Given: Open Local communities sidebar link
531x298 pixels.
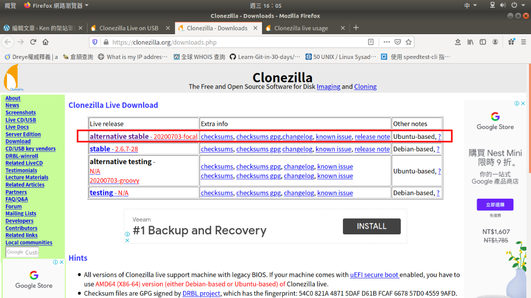Looking at the screenshot, I should click(29, 243).
